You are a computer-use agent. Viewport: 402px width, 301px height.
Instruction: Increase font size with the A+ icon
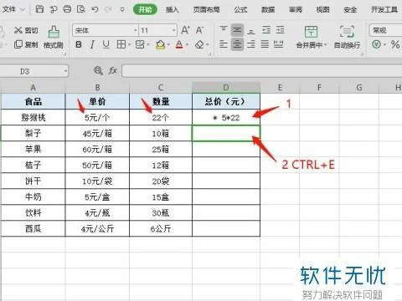186,30
